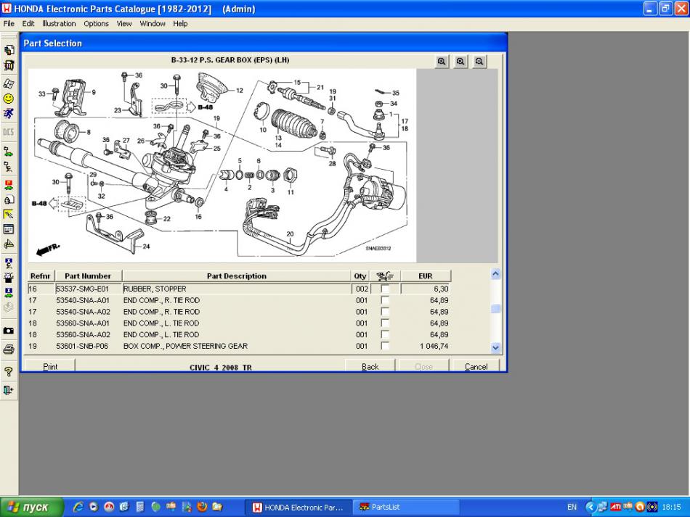This screenshot has height=517, width=690.
Task: Click the middle magnifier button above the diagram
Action: click(x=460, y=62)
